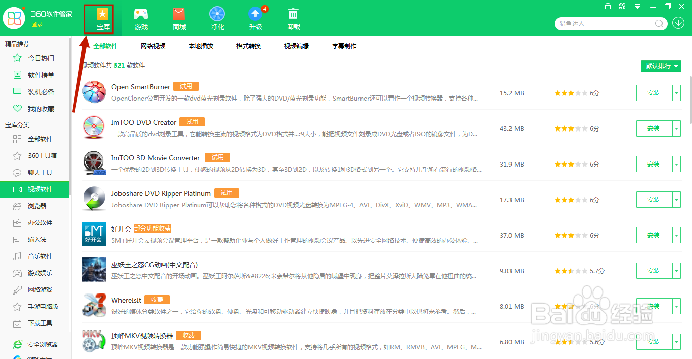The height and width of the screenshot is (359, 692).
Task: Click the 360软件管家 logo icon
Action: (x=14, y=18)
